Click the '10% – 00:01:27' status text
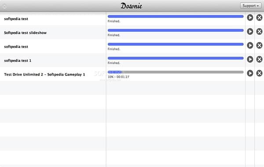 (x=118, y=77)
